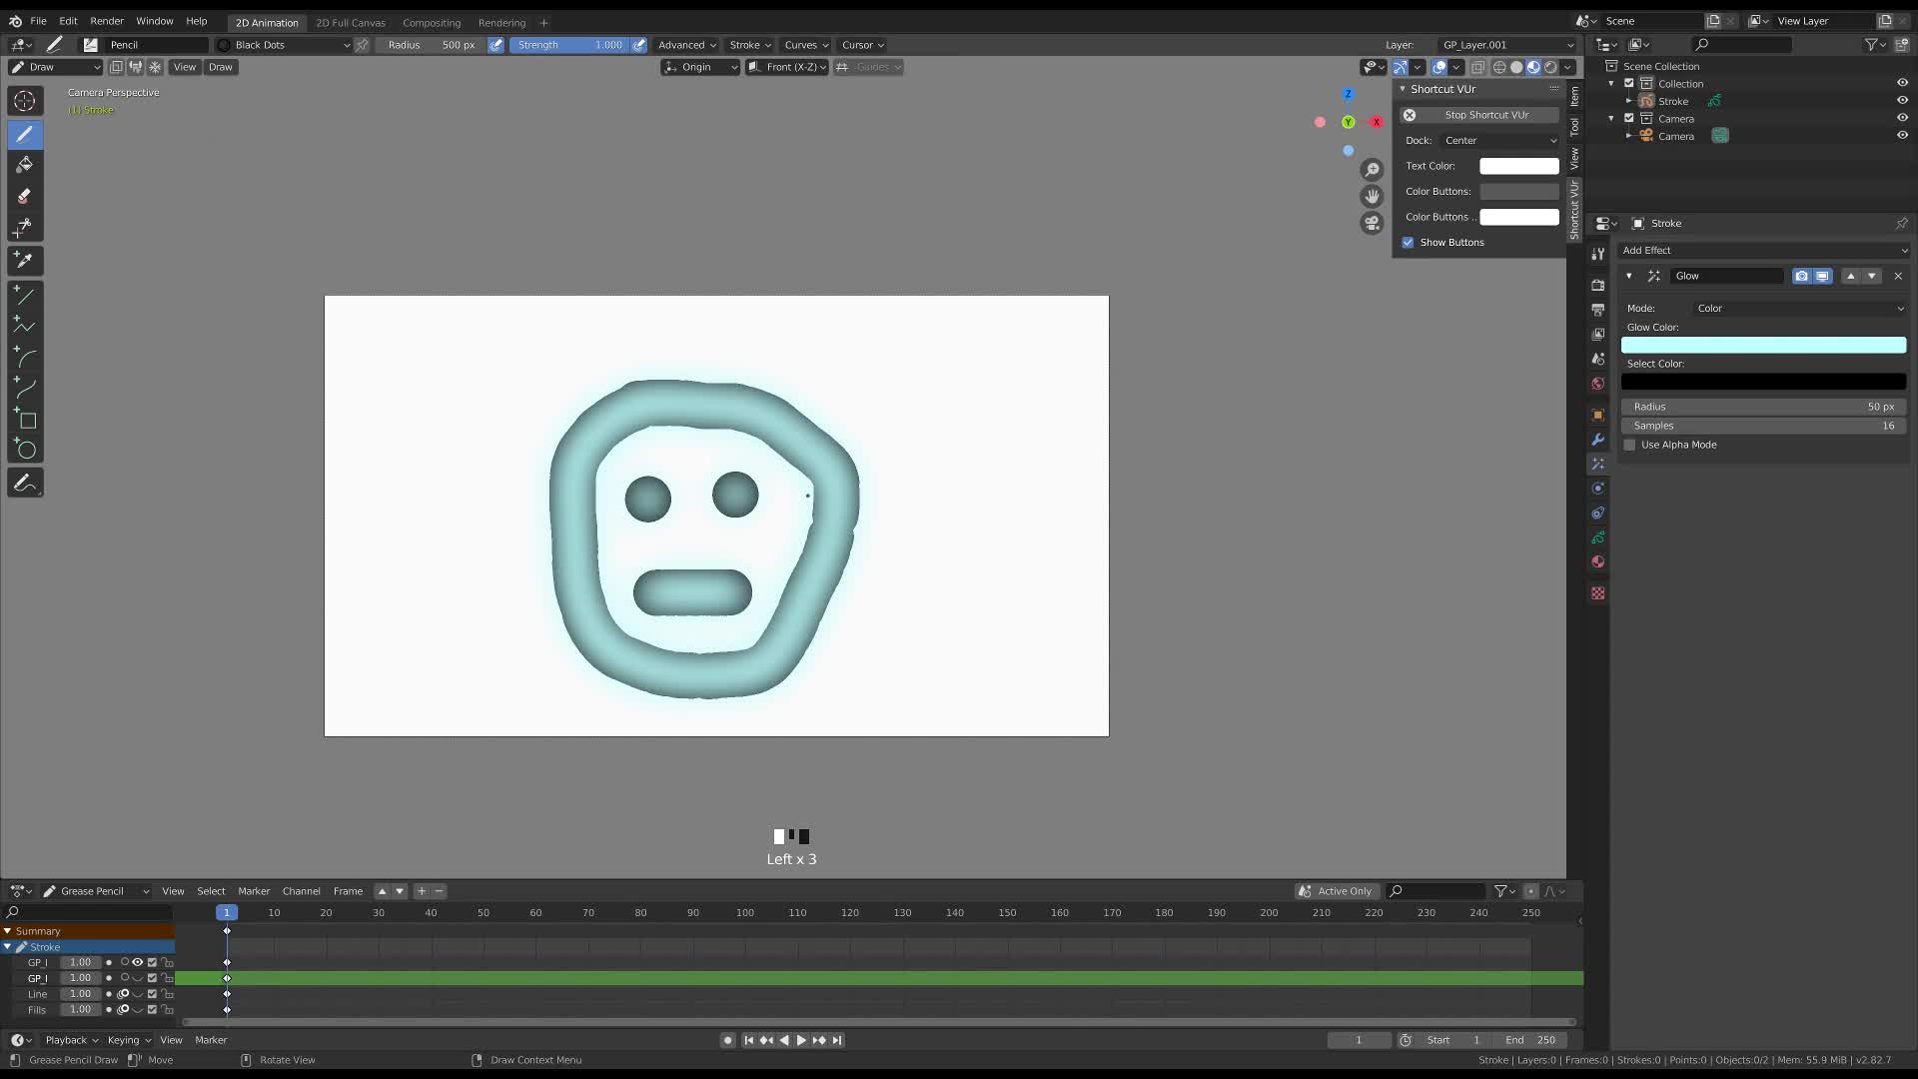The height and width of the screenshot is (1079, 1918).
Task: Switch to the Compositing workspace tab
Action: click(432, 23)
